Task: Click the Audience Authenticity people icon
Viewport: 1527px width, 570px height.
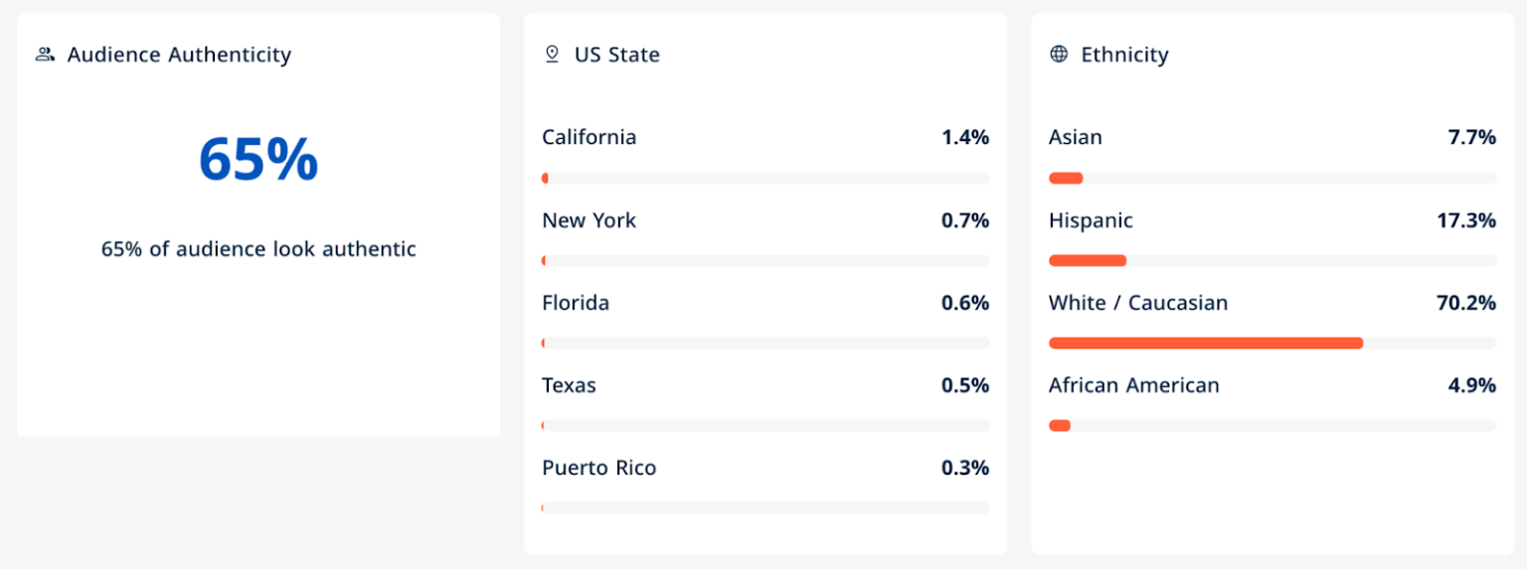Action: click(45, 55)
